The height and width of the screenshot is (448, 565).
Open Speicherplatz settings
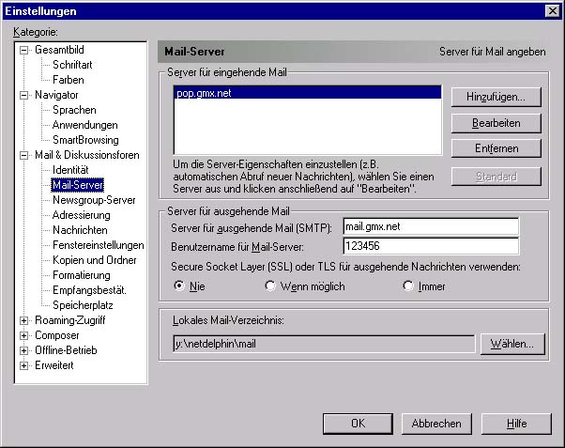tap(83, 305)
